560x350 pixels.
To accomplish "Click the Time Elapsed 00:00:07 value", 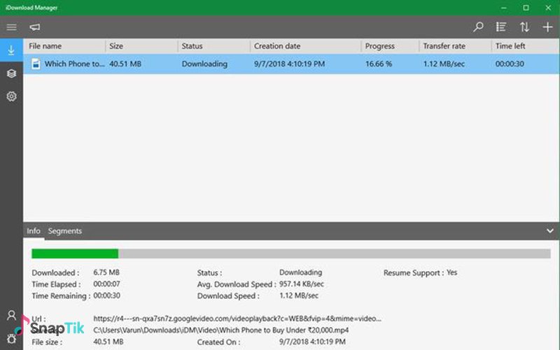I will click(106, 284).
